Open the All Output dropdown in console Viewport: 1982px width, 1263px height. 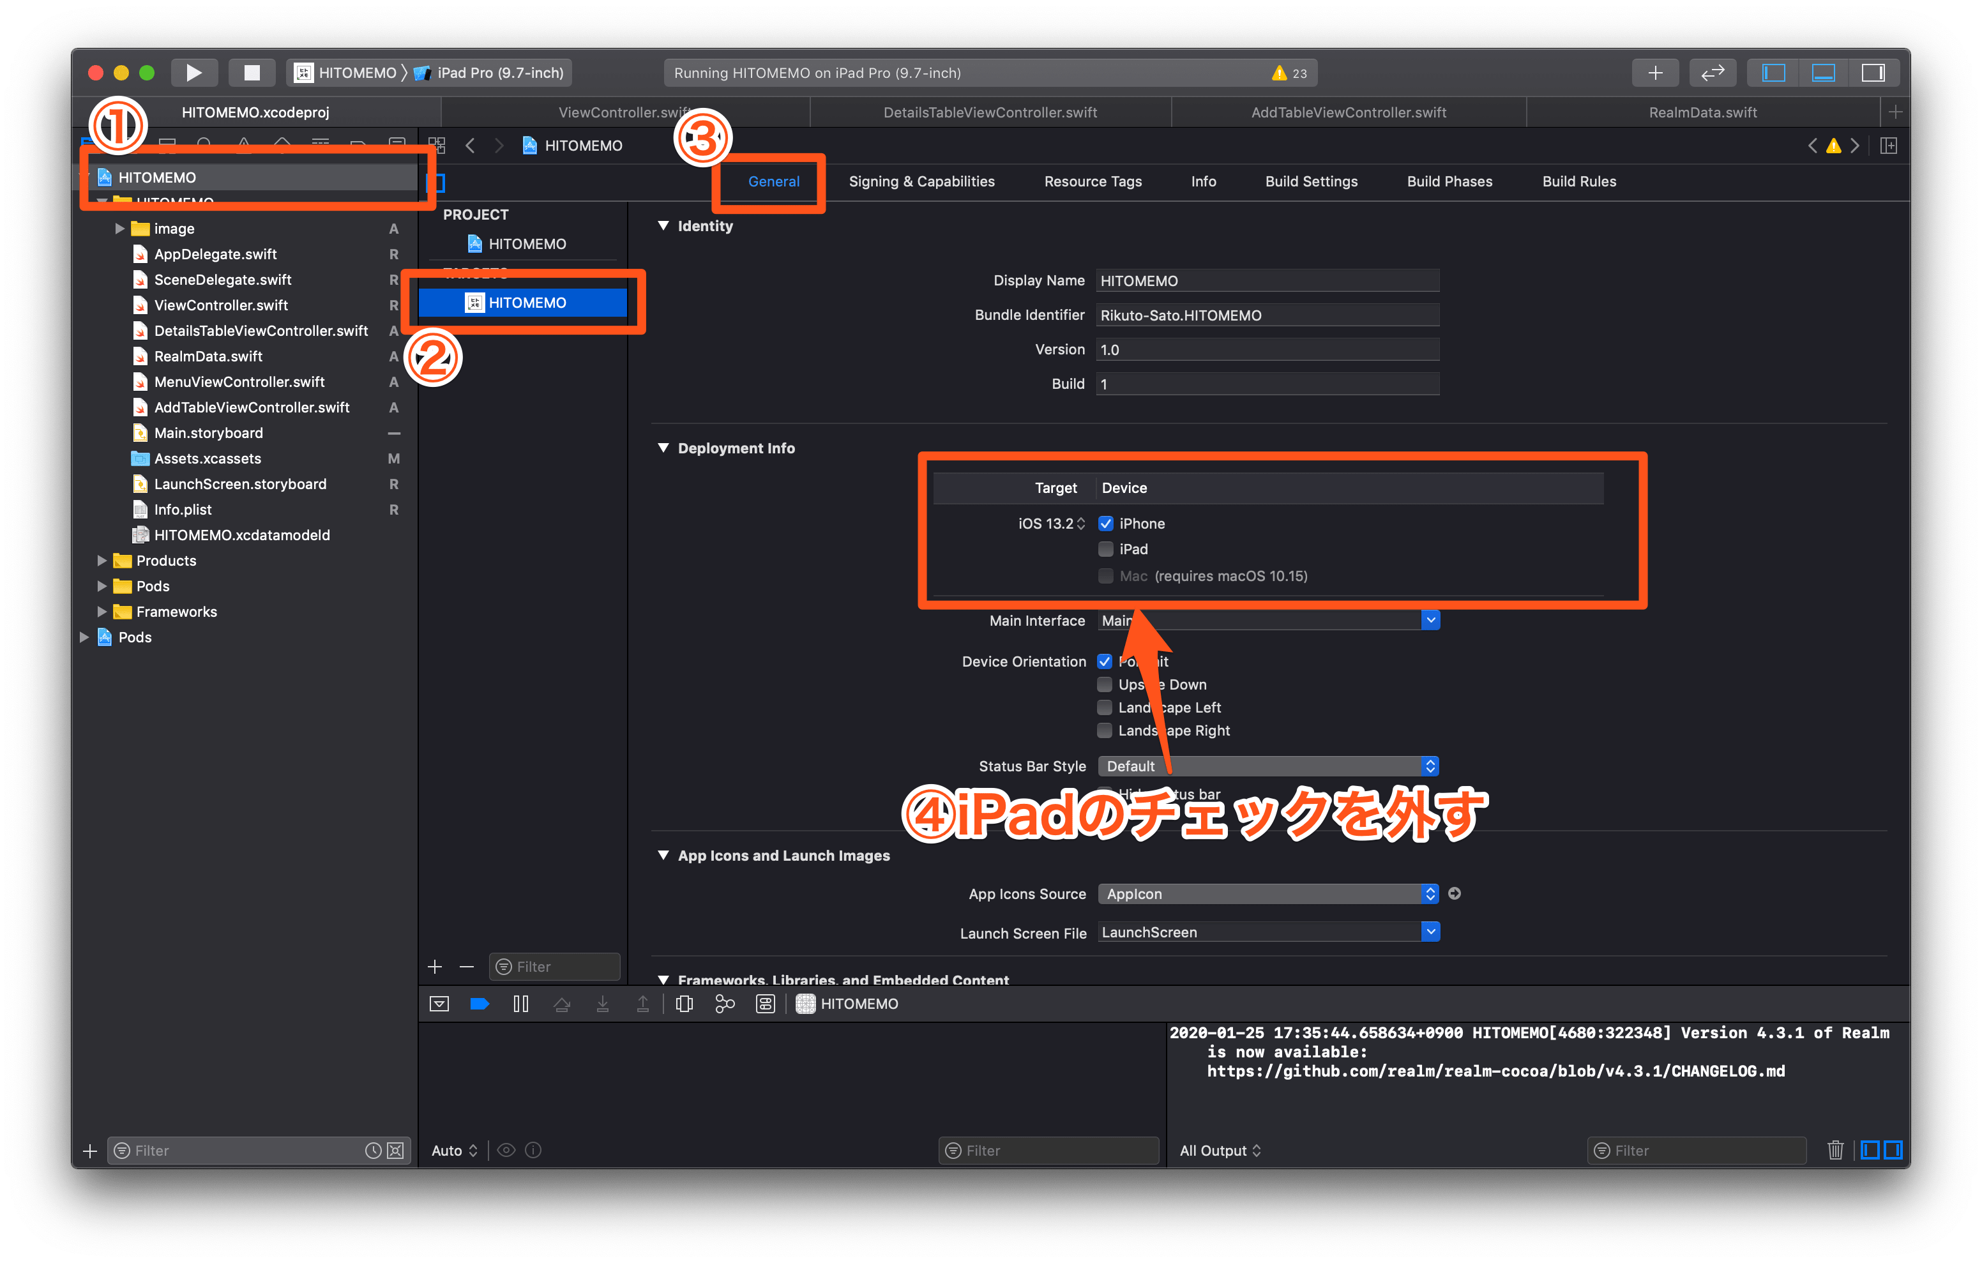(x=1221, y=1150)
